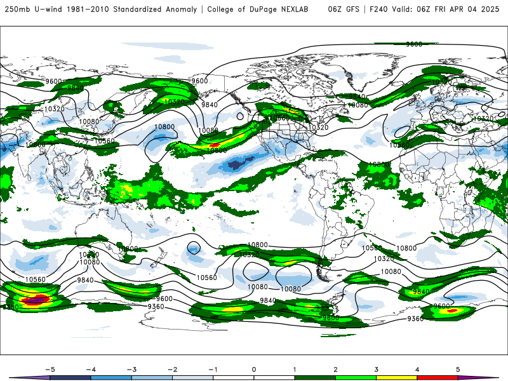This screenshot has width=508, height=381.
Task: Click "250mb U-wind 1981-2010 Standardized Anomaly" title
Action: click(x=101, y=9)
